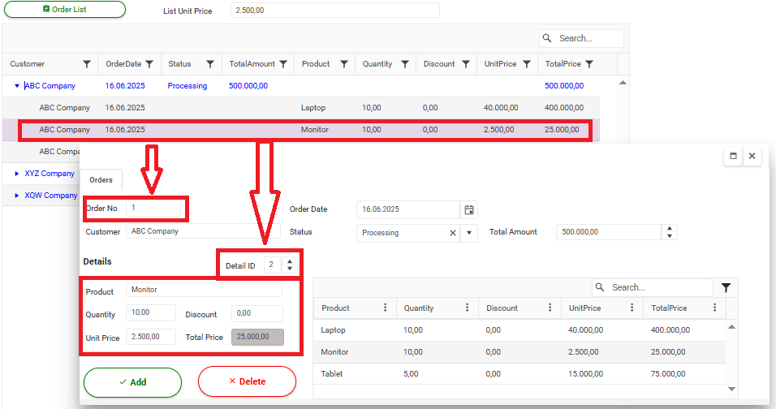Click the 40.000,00 UnitPrice in detail grid
The image size is (776, 409).
coord(585,329)
